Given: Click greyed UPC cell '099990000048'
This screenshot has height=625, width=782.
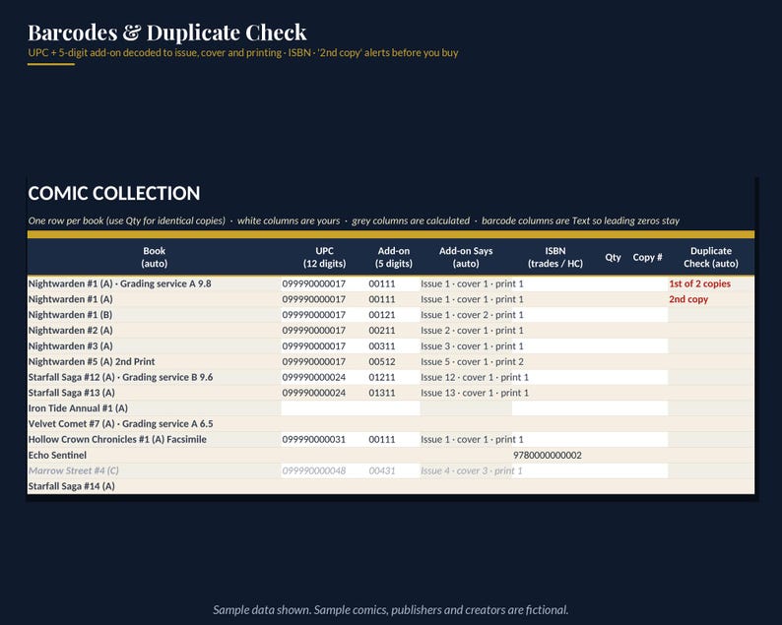Looking at the screenshot, I should (x=324, y=470).
